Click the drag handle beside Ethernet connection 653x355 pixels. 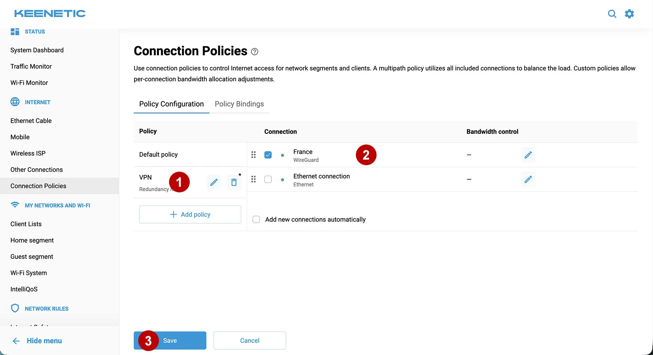point(254,179)
